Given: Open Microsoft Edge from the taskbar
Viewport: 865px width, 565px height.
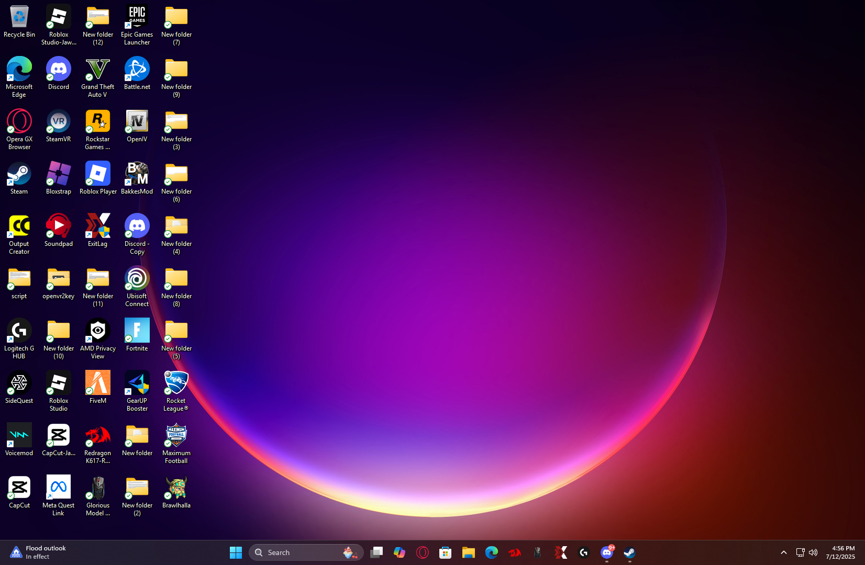Looking at the screenshot, I should [492, 552].
